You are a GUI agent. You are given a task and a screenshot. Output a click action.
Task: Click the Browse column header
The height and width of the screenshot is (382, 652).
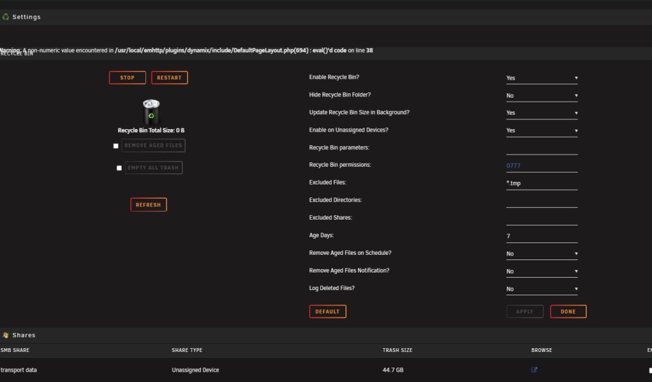[542, 351]
